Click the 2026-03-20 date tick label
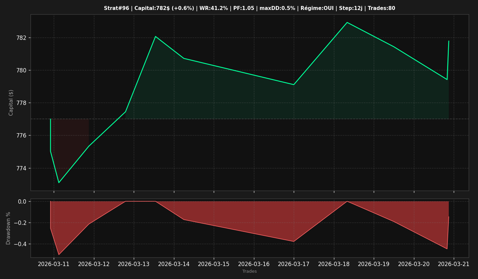This screenshot has height=279, width=478. 414,264
